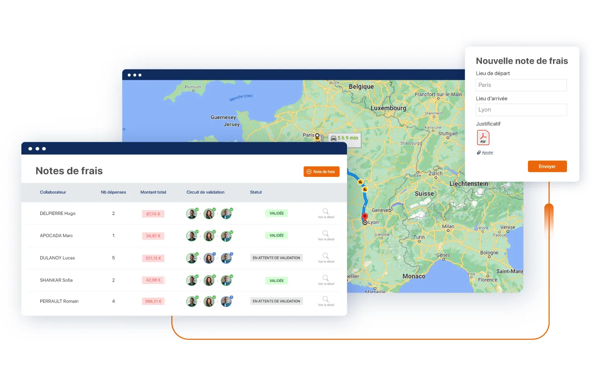Select collaborator name APOCADA Marc
The height and width of the screenshot is (374, 597).
click(56, 236)
